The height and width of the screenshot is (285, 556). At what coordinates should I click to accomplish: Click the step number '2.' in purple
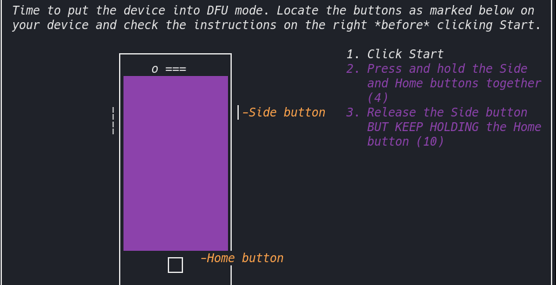(x=353, y=68)
